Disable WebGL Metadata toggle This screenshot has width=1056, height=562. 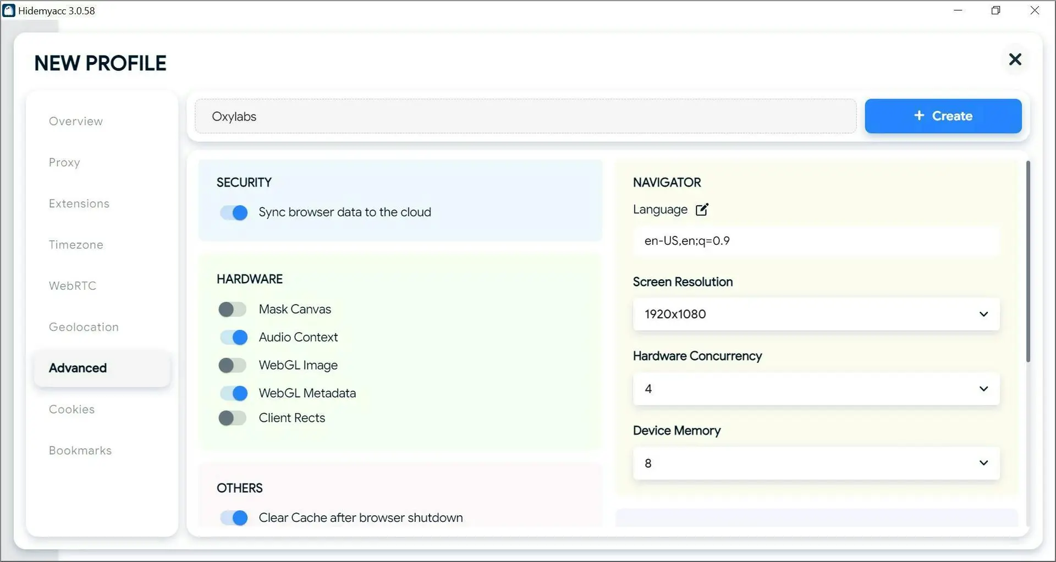pos(234,393)
